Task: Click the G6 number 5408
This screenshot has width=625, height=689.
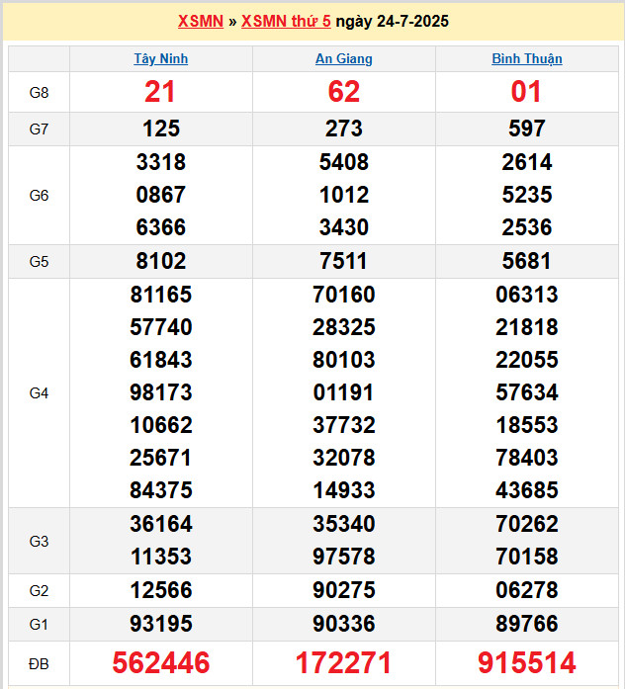Action: 344,162
